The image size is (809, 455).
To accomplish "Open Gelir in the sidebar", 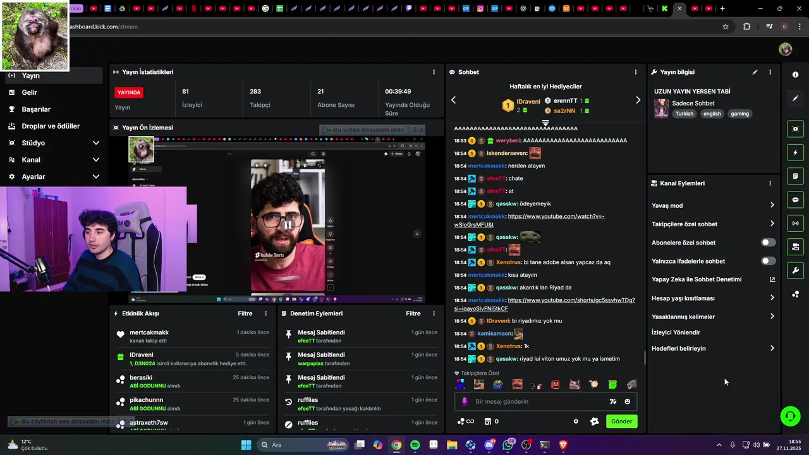I will coord(54,92).
